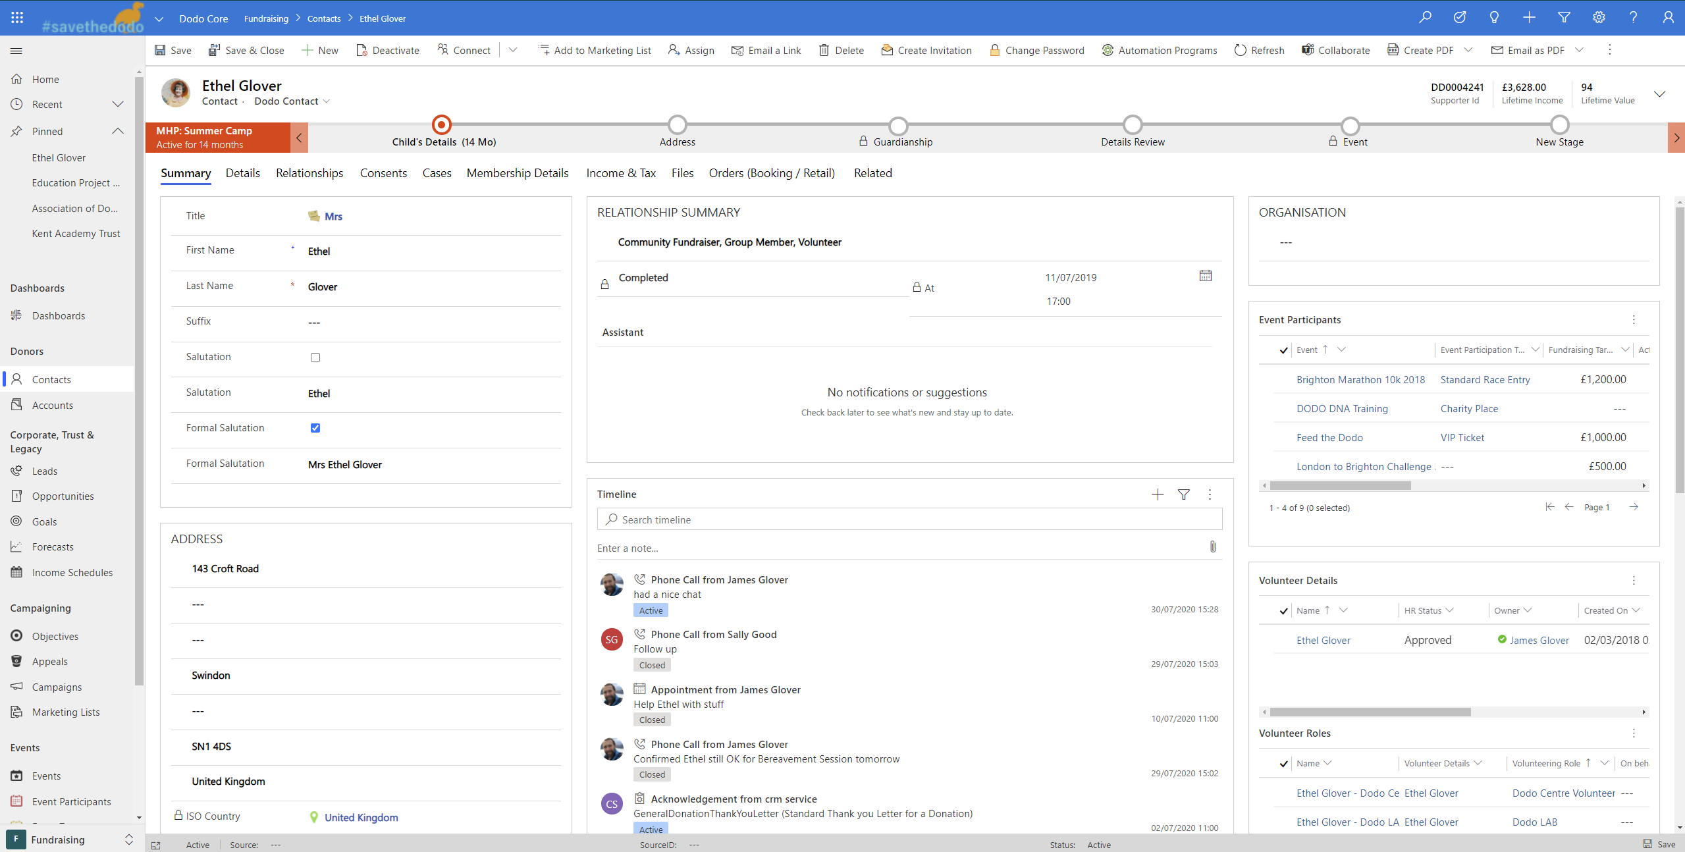Image resolution: width=1685 pixels, height=852 pixels.
Task: Switch to the Details tab
Action: 242,173
